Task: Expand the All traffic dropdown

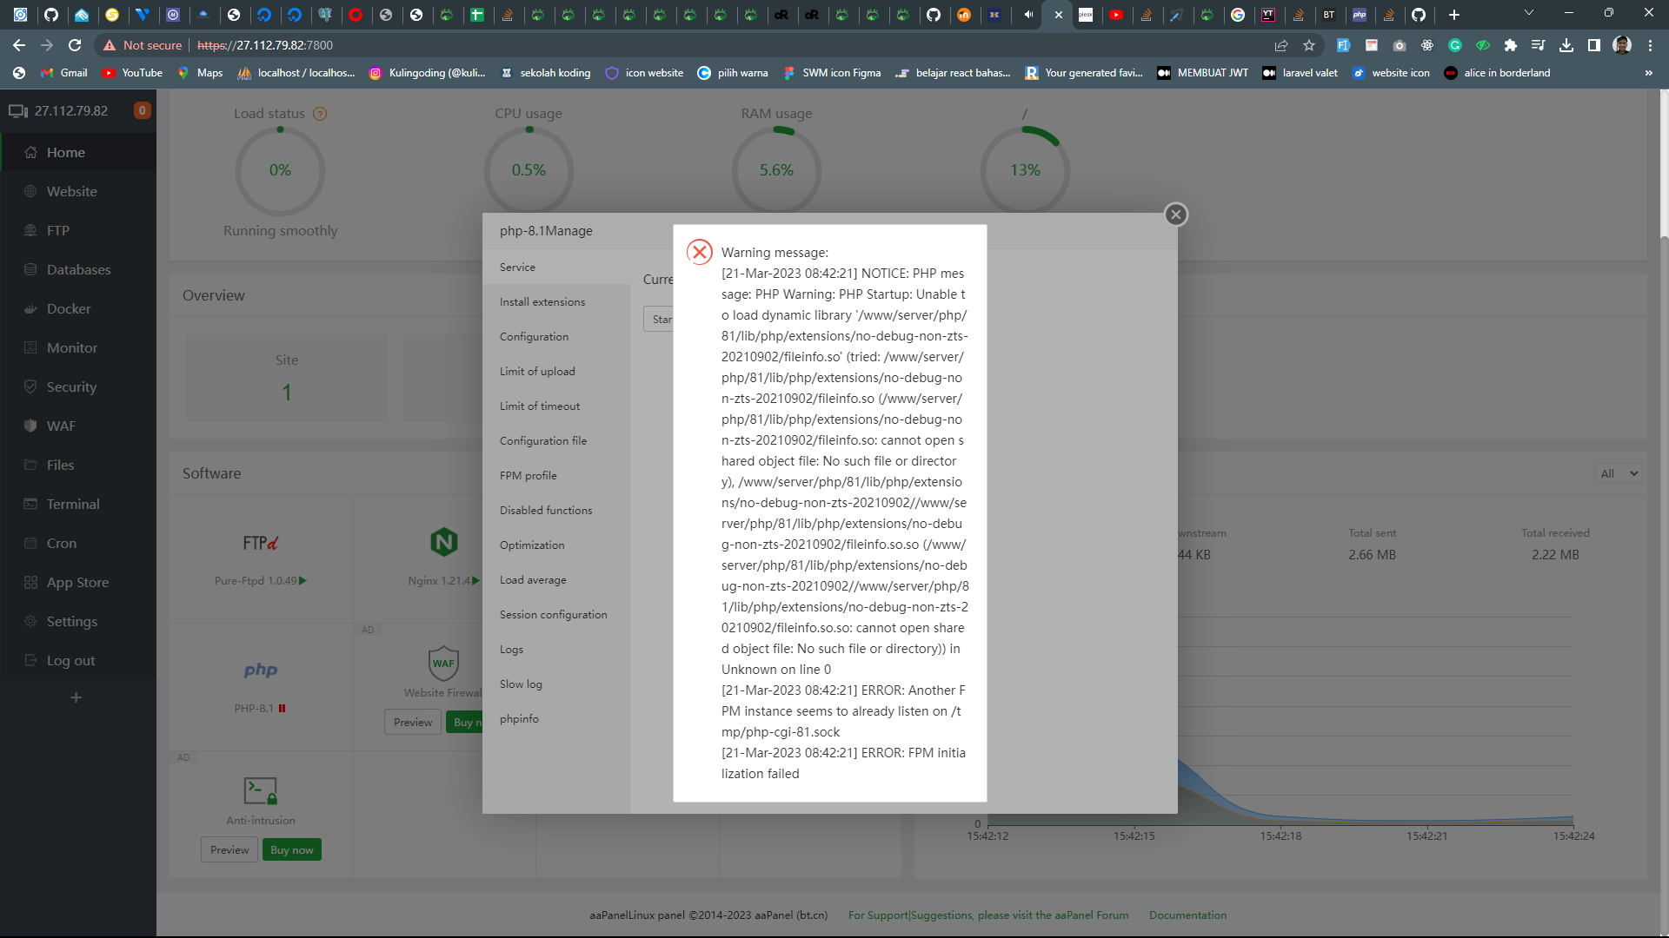Action: click(1619, 473)
